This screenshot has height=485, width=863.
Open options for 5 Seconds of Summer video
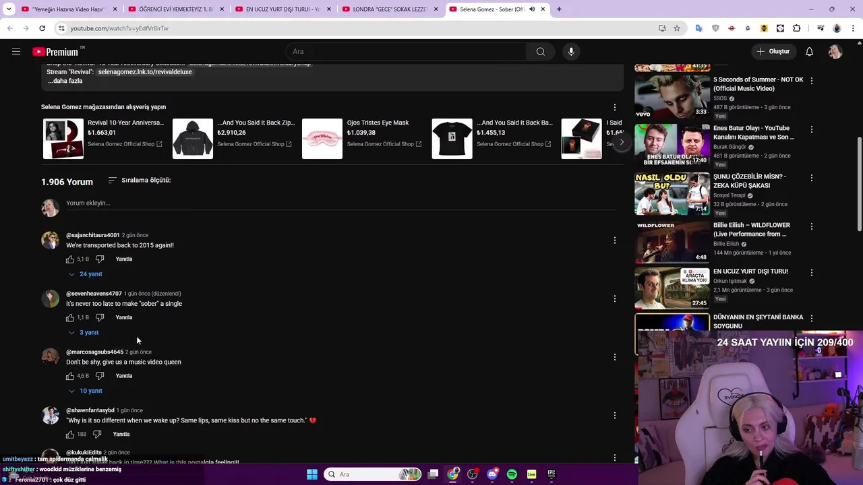tap(811, 80)
